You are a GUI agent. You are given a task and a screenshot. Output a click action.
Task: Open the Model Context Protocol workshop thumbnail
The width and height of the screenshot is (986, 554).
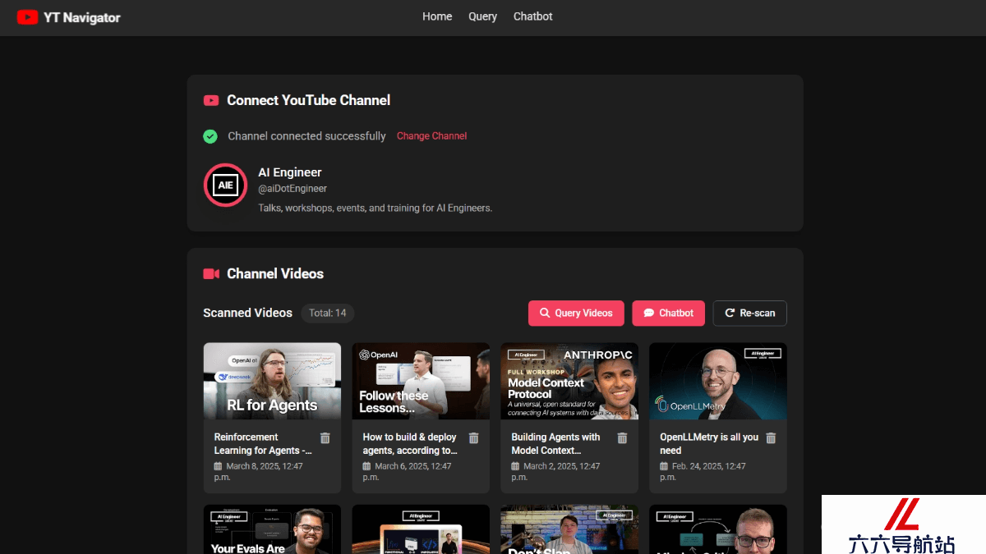(x=569, y=381)
